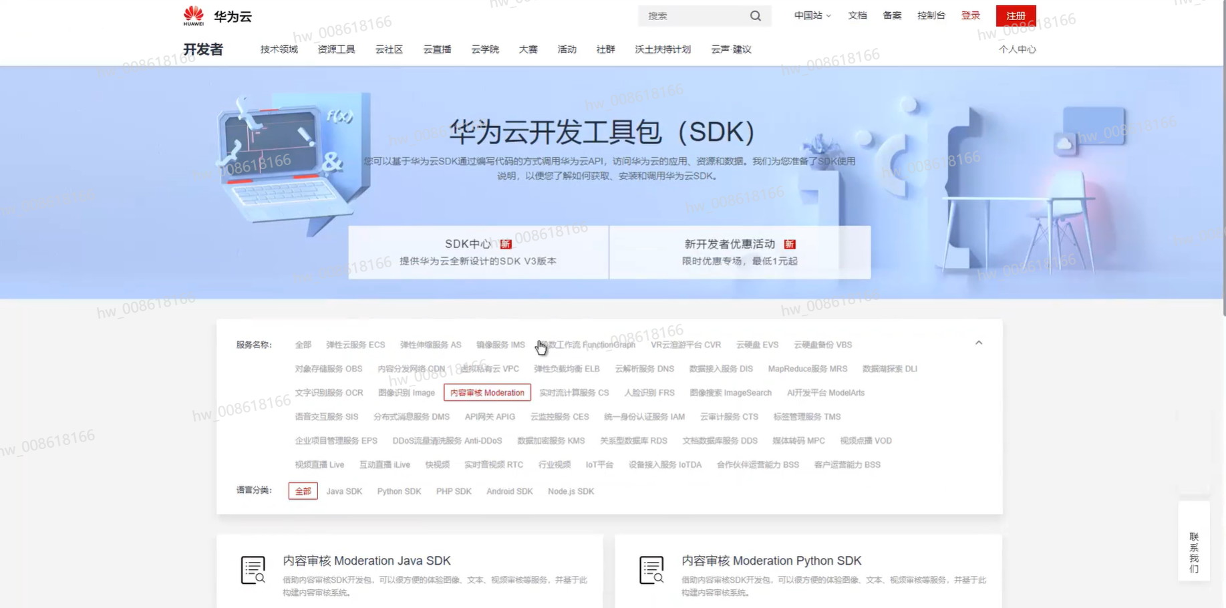Filter by 人脸识别 FRS
1226x608 pixels.
649,393
